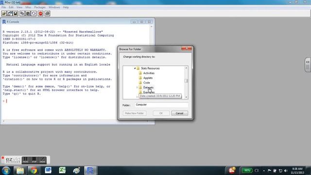This screenshot has width=311, height=175.
Task: Show hidden system tray icons
Action: (264, 171)
